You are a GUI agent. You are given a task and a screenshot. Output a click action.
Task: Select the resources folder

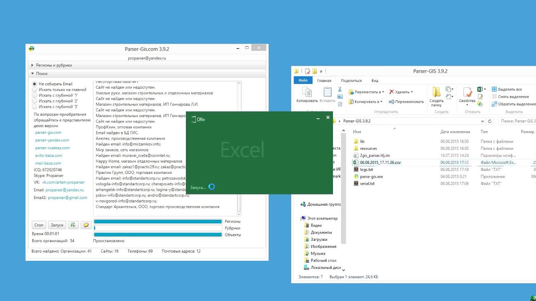pyautogui.click(x=368, y=148)
